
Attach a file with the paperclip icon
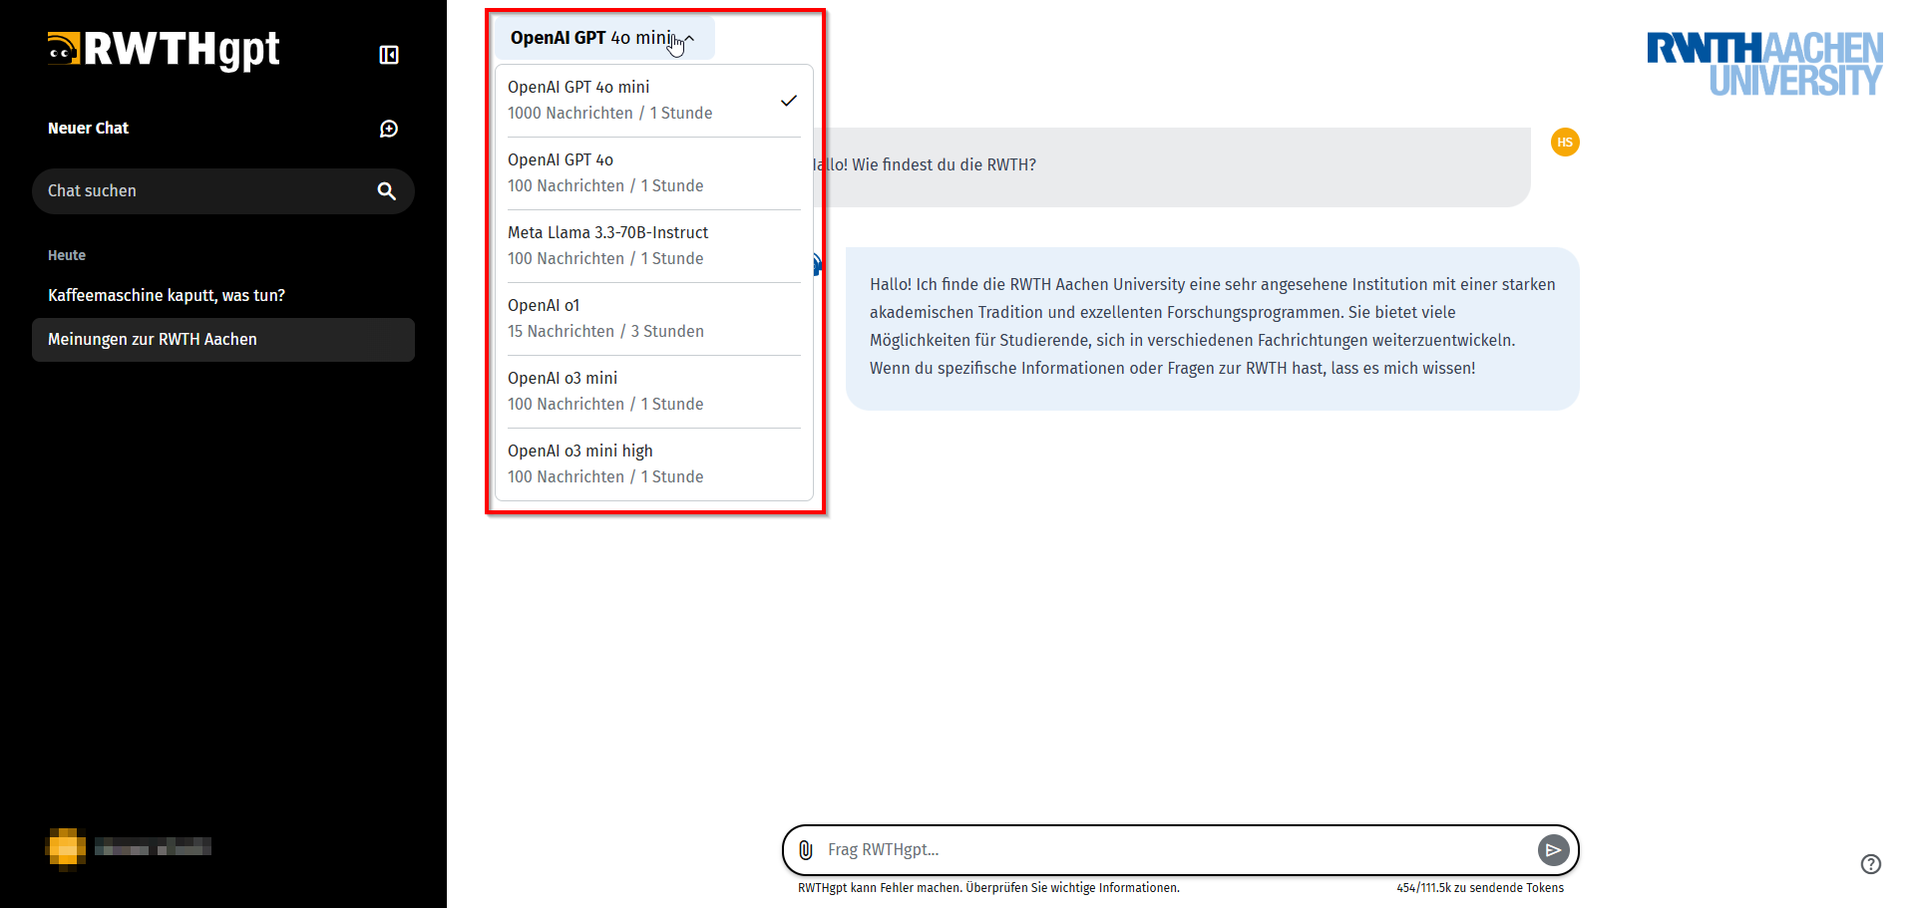[805, 850]
